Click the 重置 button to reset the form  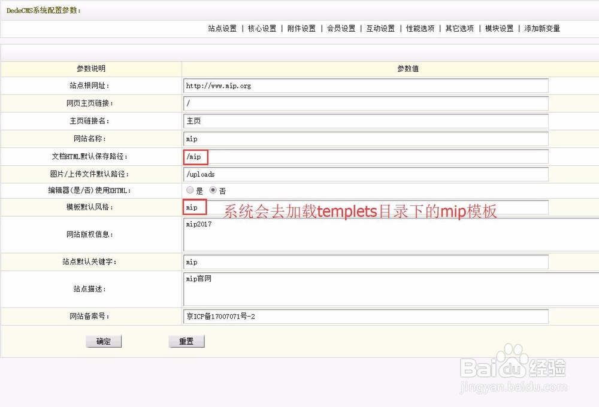[x=186, y=341]
